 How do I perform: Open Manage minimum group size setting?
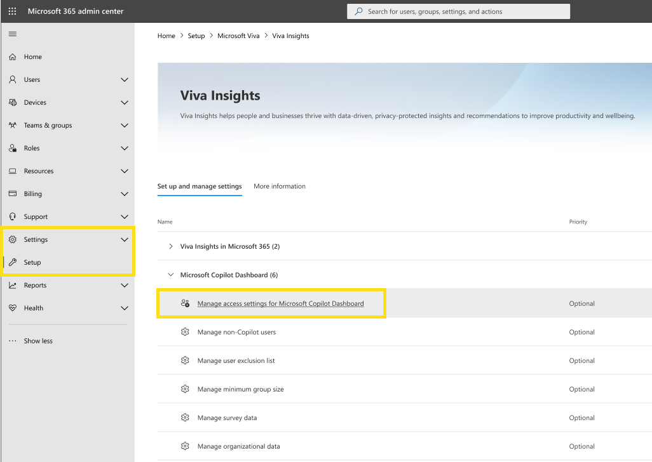click(241, 390)
